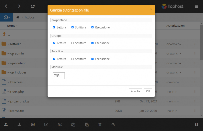Enable Gruppo Scrittura checkbox
Image resolution: width=203 pixels, height=131 pixels.
coord(72,43)
